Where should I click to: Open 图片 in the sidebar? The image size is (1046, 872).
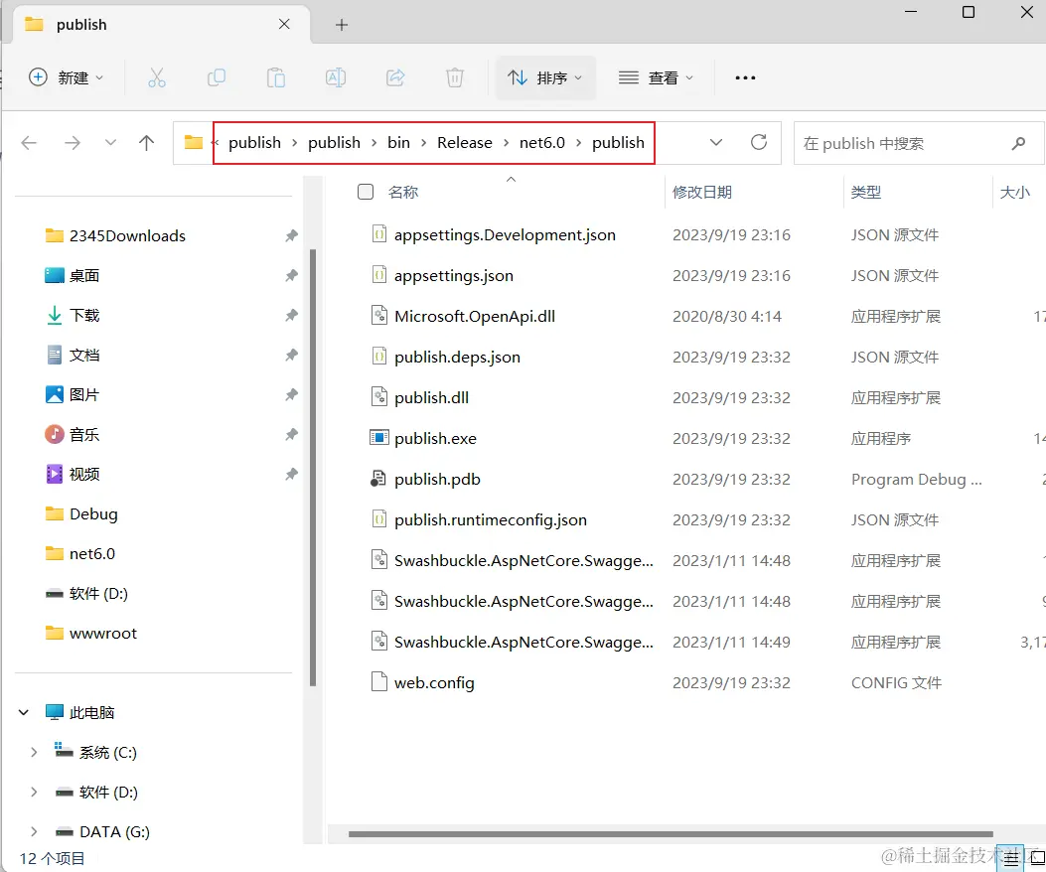tap(84, 395)
